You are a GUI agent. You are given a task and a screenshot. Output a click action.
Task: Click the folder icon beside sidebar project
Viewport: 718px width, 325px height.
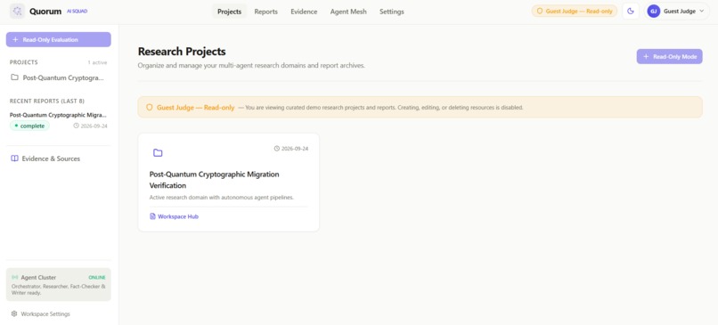pyautogui.click(x=14, y=77)
